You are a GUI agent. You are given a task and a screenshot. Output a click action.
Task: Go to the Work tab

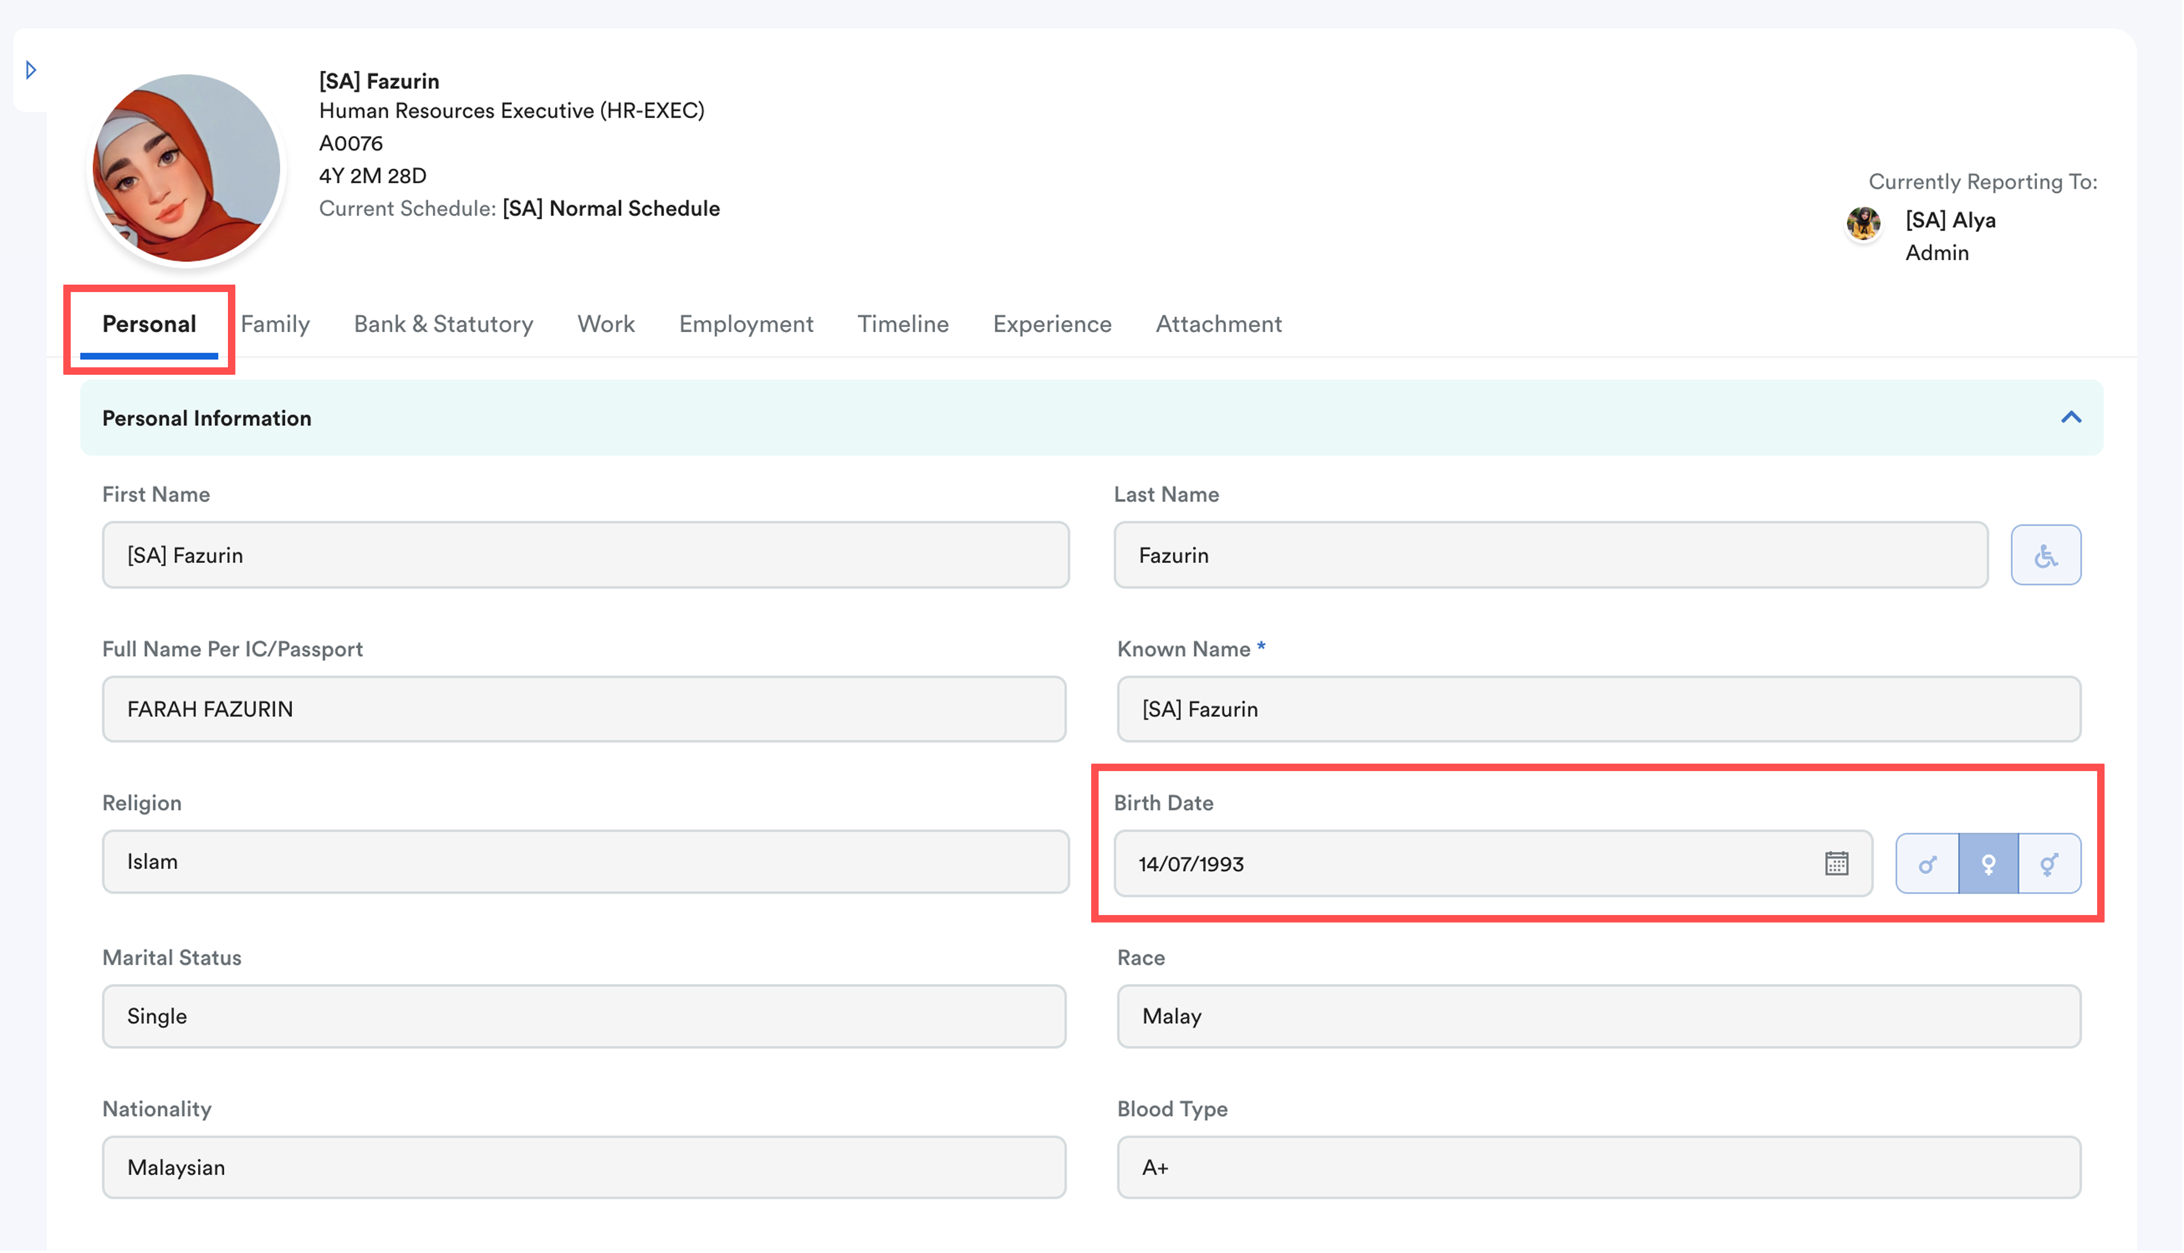tap(606, 323)
